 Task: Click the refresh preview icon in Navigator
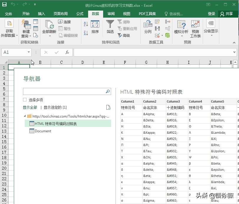tap(108, 108)
